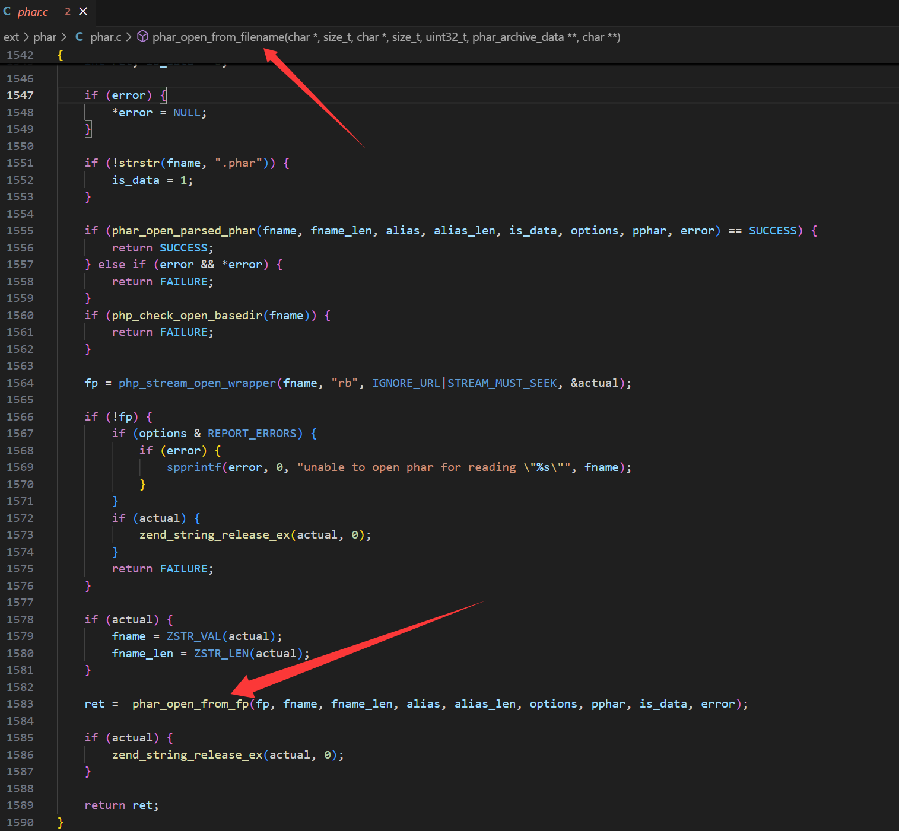Click the chevron after the ext breadcrumb
899x831 pixels.
pyautogui.click(x=26, y=37)
